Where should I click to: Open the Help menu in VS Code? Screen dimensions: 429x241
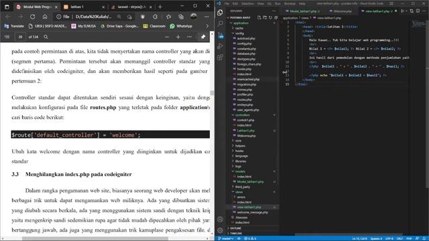coord(302,3)
